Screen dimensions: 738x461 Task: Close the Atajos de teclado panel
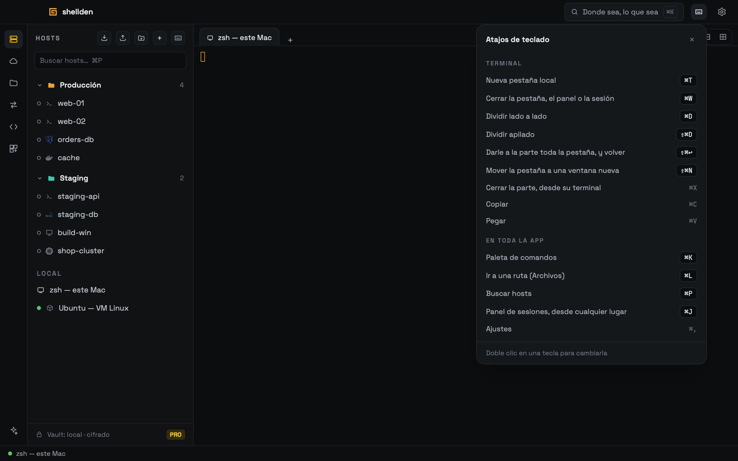pyautogui.click(x=692, y=40)
